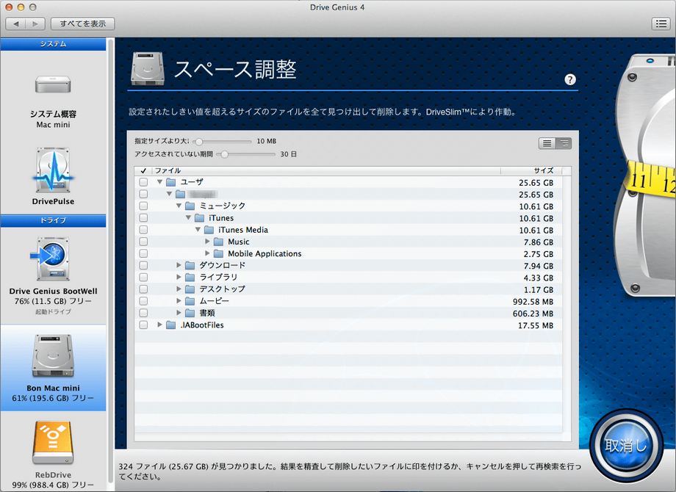Click the ライブラリ folder icon

[190, 277]
